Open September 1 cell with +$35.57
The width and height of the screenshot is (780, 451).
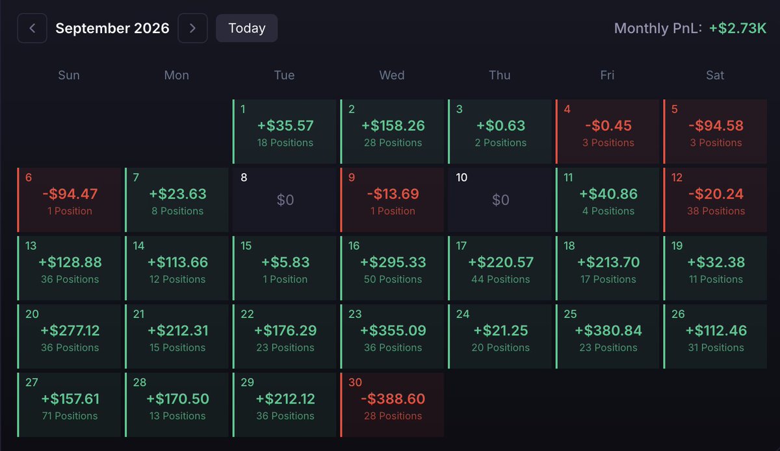click(285, 131)
